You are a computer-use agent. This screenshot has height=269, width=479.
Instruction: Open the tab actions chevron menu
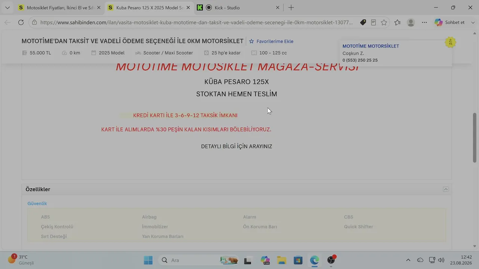tap(7, 7)
